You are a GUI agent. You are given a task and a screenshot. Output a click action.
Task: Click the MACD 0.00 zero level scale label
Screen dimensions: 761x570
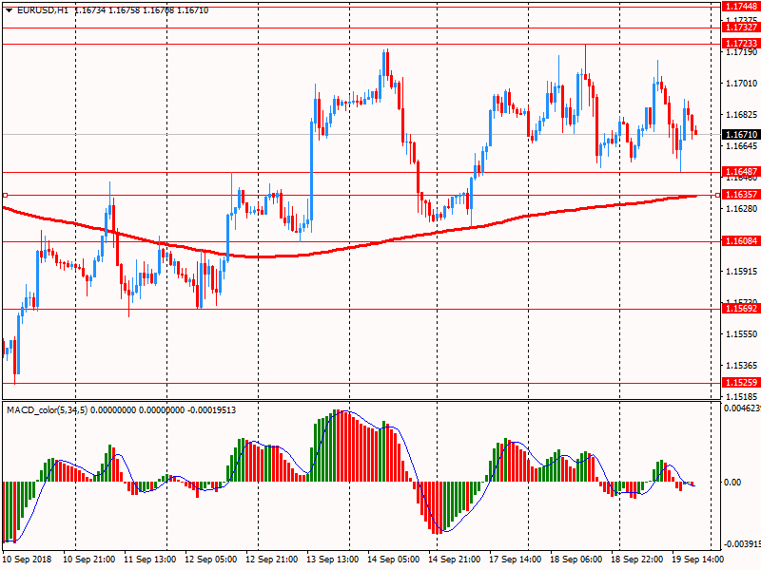(734, 483)
